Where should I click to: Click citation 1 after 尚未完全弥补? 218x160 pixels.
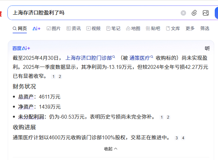tap(161, 117)
